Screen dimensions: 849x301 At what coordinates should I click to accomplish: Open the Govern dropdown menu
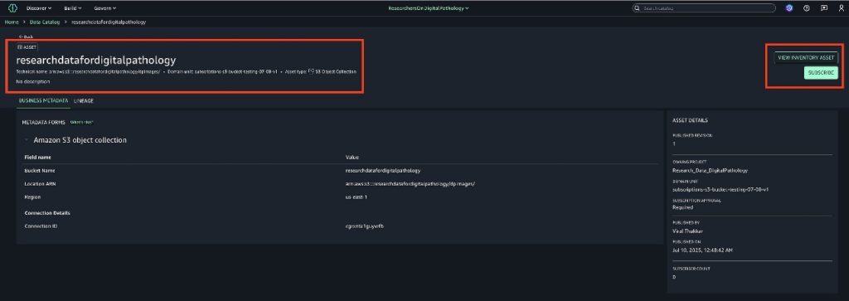click(x=105, y=8)
